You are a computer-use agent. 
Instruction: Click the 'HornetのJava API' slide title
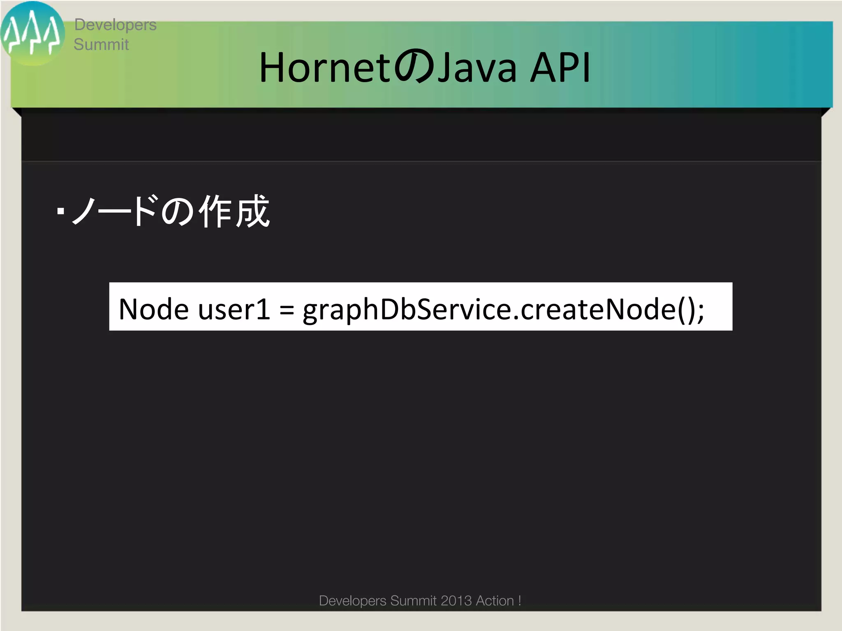[x=425, y=67]
